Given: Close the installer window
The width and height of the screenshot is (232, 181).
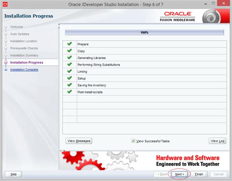Looking at the screenshot, I should click(x=224, y=3).
